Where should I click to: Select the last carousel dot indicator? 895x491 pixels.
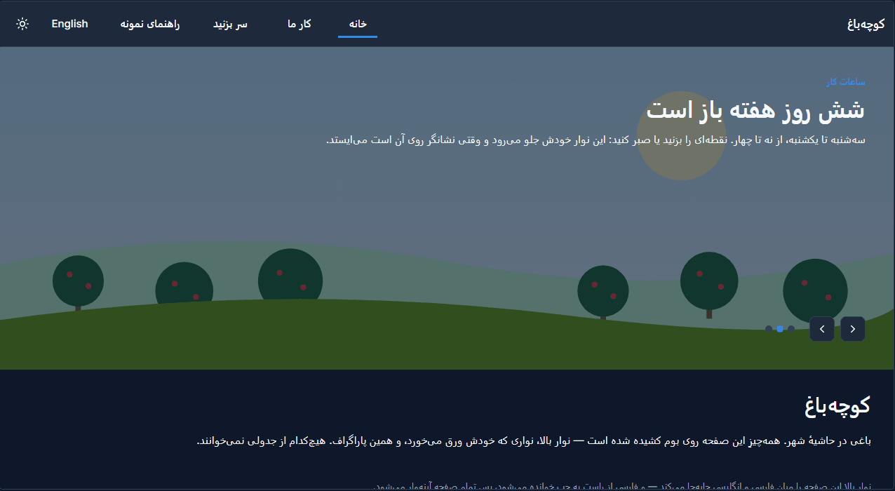pyautogui.click(x=769, y=329)
